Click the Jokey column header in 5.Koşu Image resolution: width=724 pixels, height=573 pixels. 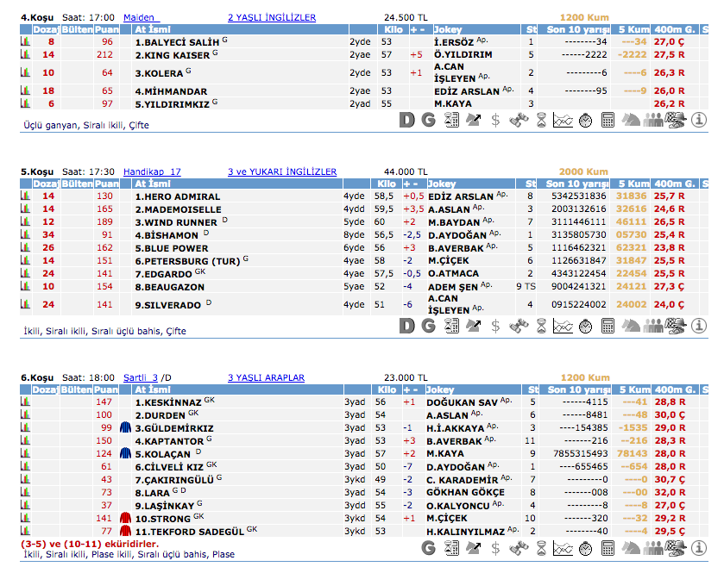click(442, 184)
